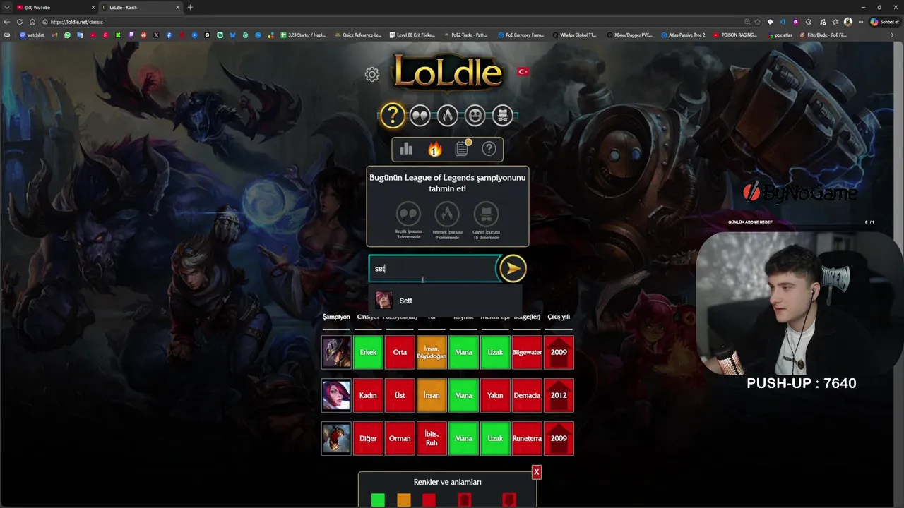The height and width of the screenshot is (508, 904).
Task: Submit guess with the golden arrow button
Action: [512, 268]
